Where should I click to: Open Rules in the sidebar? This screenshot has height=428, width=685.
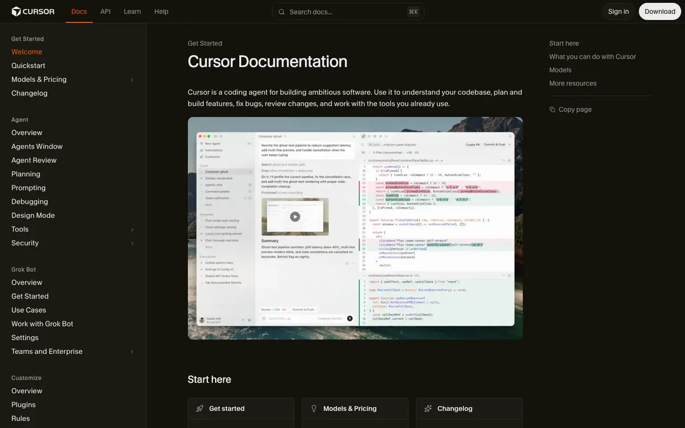pyautogui.click(x=21, y=418)
